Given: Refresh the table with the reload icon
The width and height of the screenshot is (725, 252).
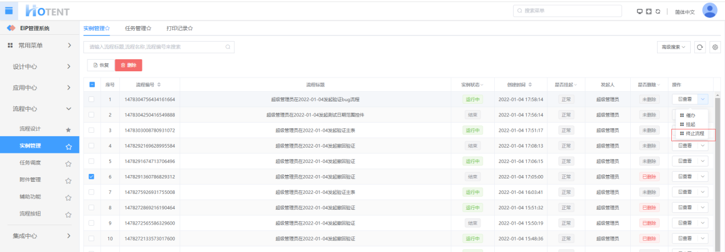Looking at the screenshot, I should pos(700,47).
